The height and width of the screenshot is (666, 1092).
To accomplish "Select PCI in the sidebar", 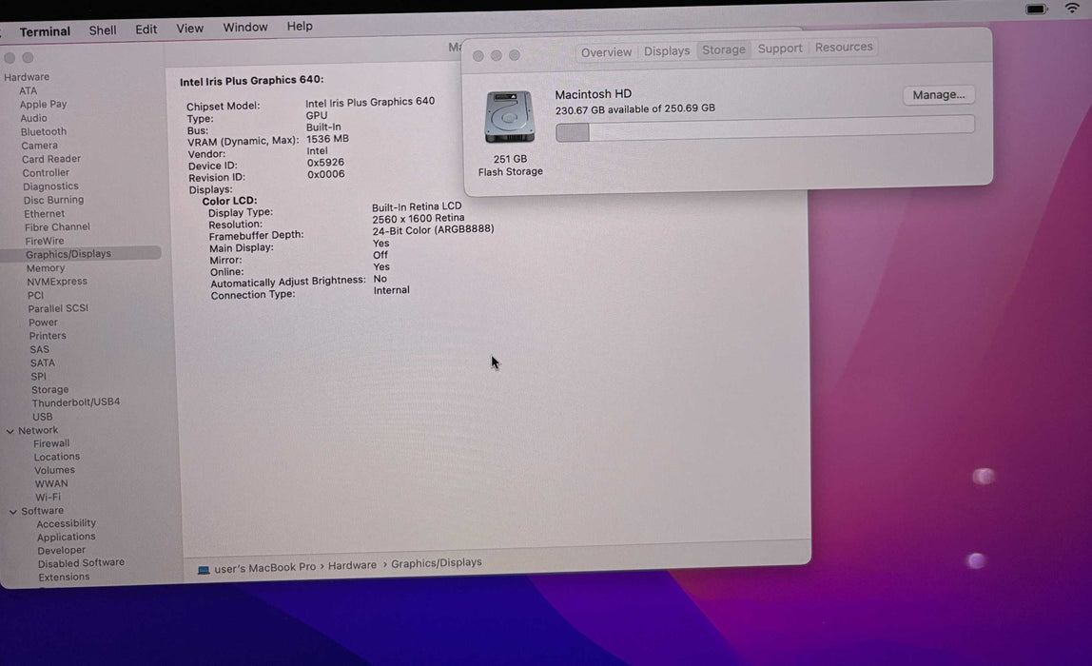I will [35, 295].
